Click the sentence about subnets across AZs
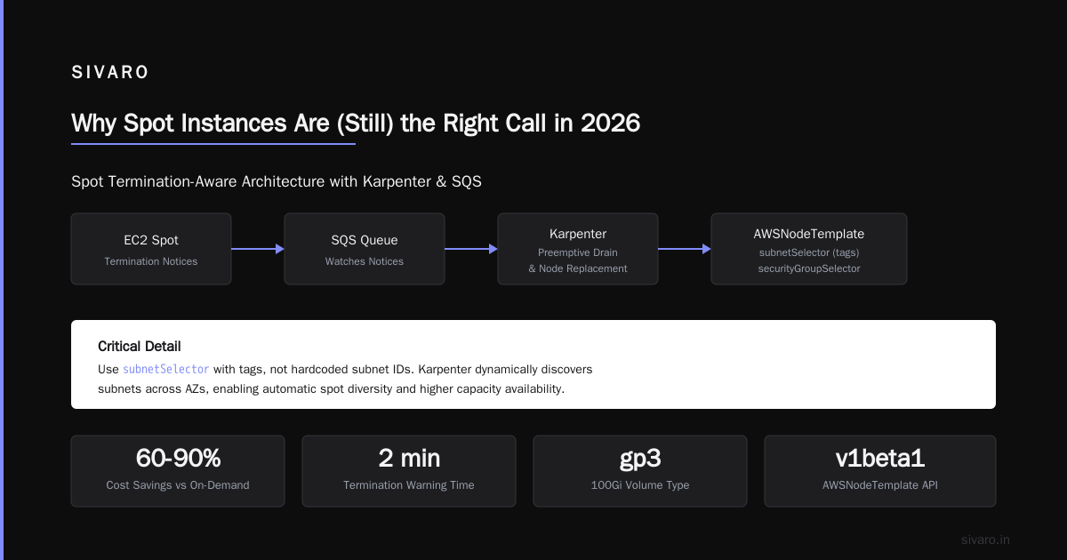The width and height of the screenshot is (1067, 560). click(331, 388)
